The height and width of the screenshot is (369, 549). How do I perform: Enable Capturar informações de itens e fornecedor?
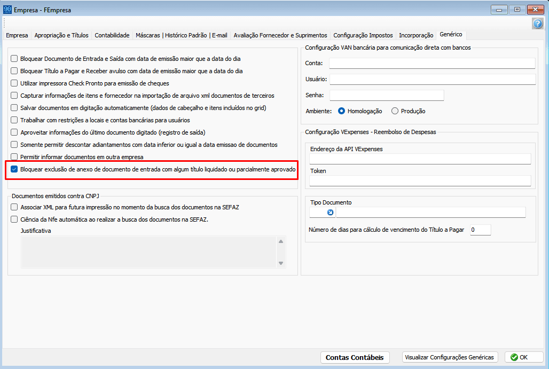coord(14,95)
